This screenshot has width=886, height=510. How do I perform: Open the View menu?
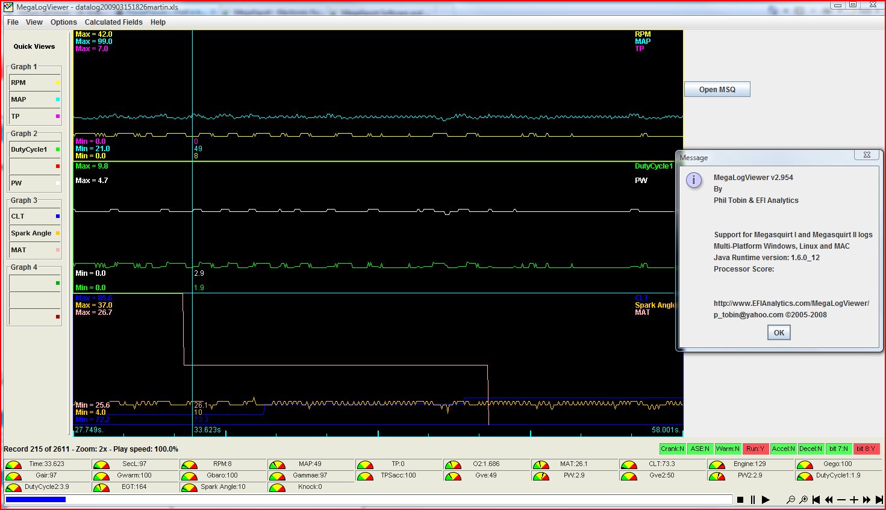34,22
